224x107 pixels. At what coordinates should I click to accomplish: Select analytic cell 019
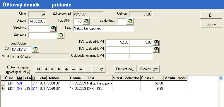[x=28, y=89]
